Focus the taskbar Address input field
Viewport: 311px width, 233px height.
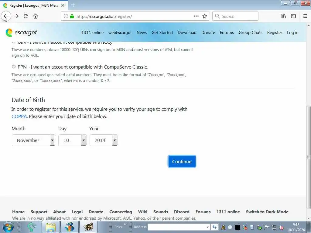click(x=177, y=227)
